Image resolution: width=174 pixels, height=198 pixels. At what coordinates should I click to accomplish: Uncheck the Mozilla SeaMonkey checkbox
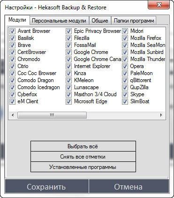[x=125, y=45]
